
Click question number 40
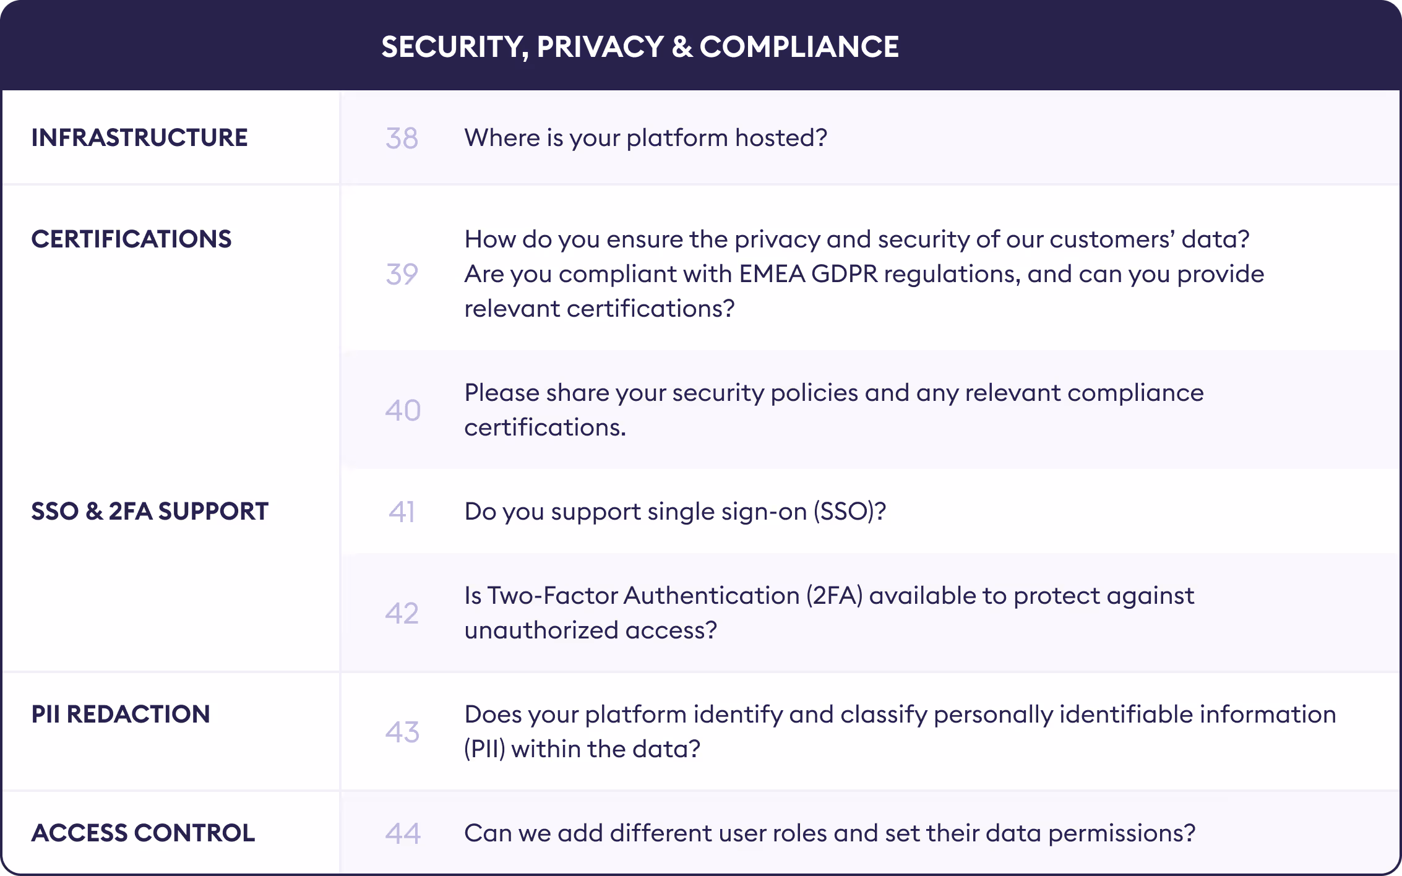click(x=403, y=410)
